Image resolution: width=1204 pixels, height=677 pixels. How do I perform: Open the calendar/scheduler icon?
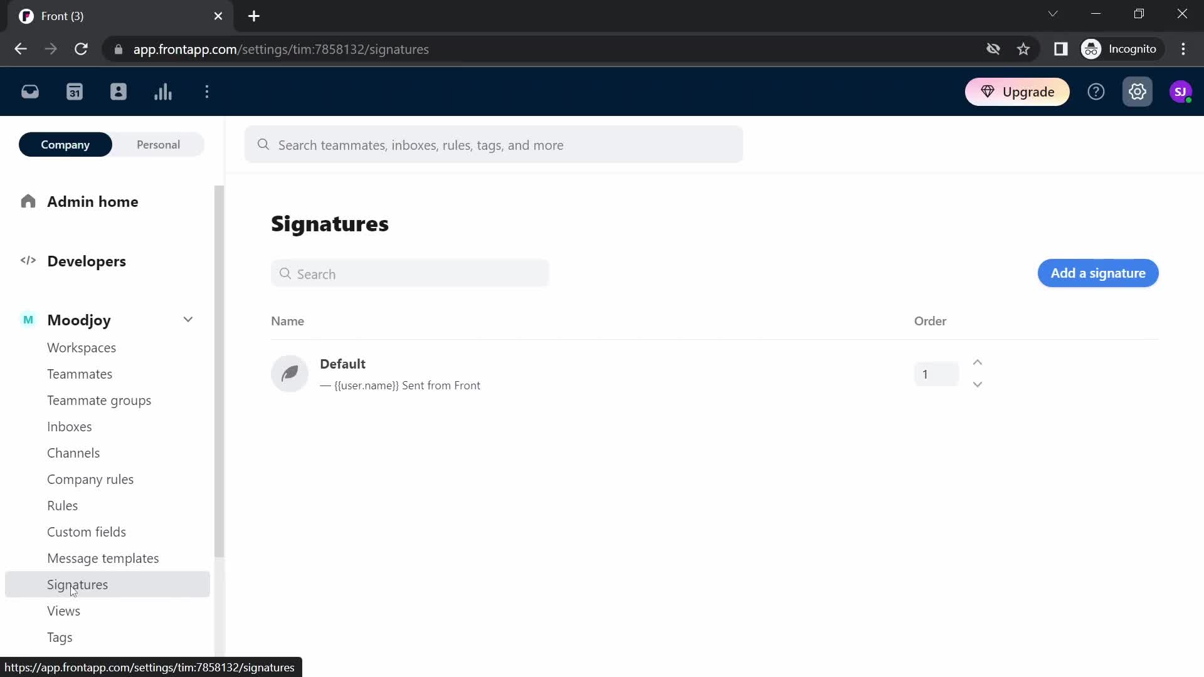click(75, 92)
